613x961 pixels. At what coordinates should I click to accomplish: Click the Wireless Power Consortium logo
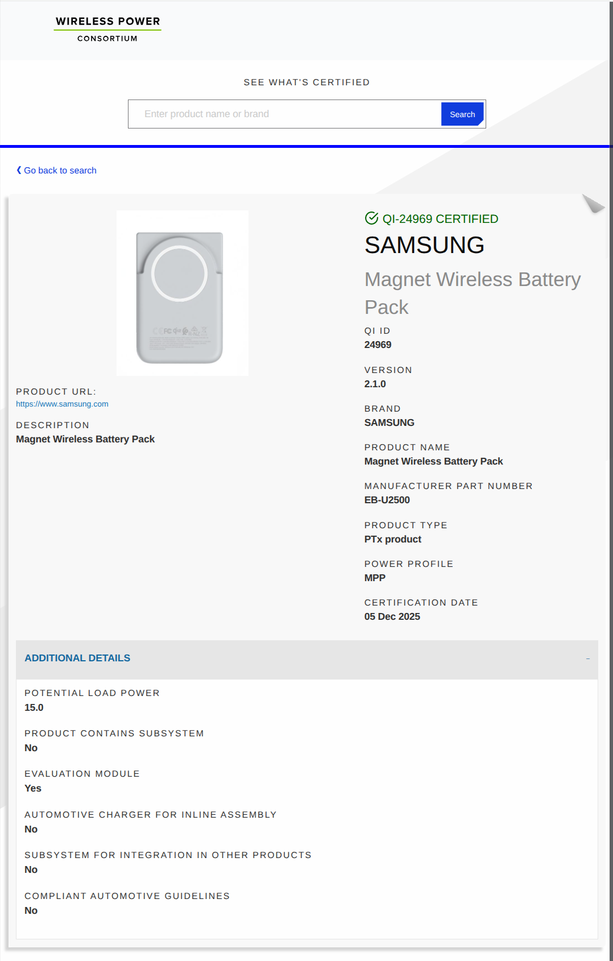(107, 27)
